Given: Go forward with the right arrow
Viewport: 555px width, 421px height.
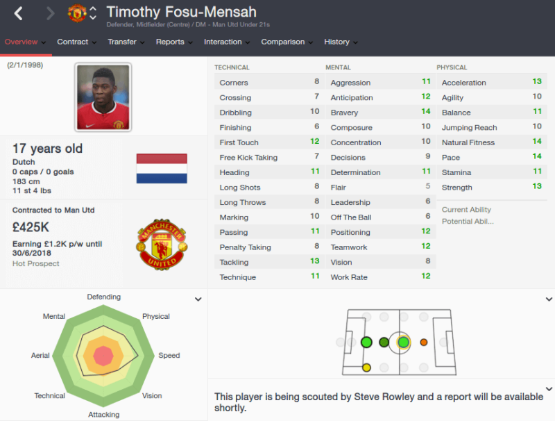Looking at the screenshot, I should click(x=51, y=13).
